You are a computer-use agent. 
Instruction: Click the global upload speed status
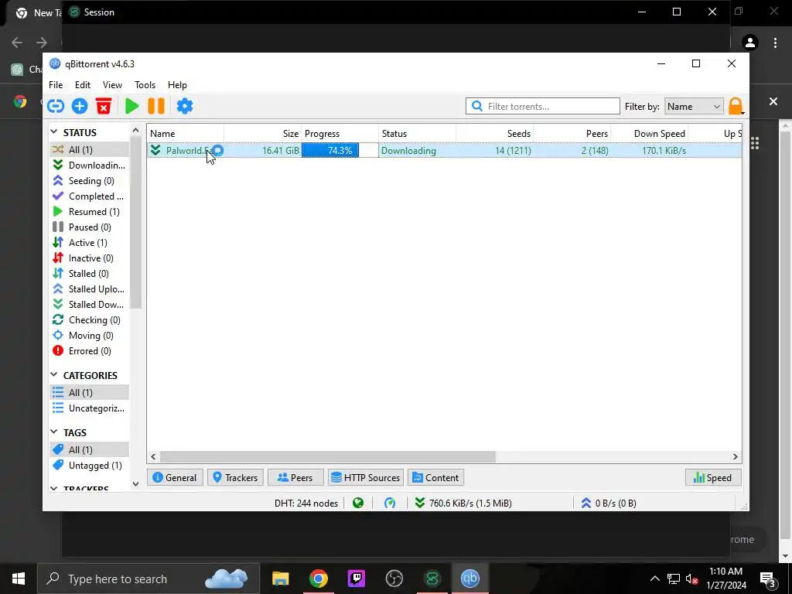pos(609,503)
